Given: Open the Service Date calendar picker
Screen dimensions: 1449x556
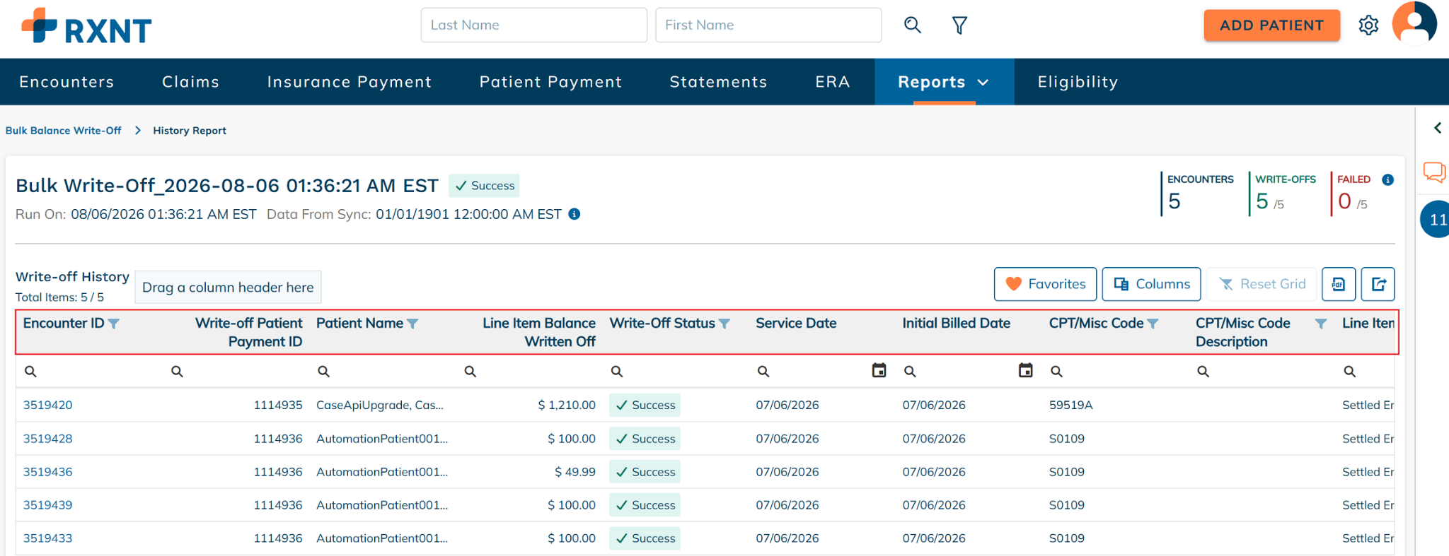Looking at the screenshot, I should pos(879,370).
